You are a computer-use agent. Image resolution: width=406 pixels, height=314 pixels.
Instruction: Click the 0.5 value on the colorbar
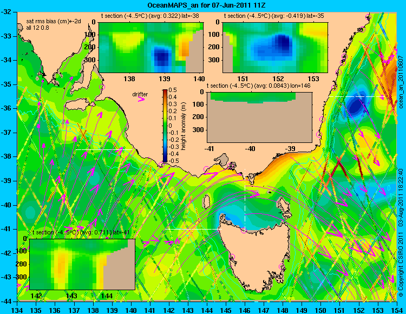(173, 90)
